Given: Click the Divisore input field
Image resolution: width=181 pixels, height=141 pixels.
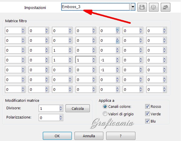Looking at the screenshot, I should [x=49, y=109].
